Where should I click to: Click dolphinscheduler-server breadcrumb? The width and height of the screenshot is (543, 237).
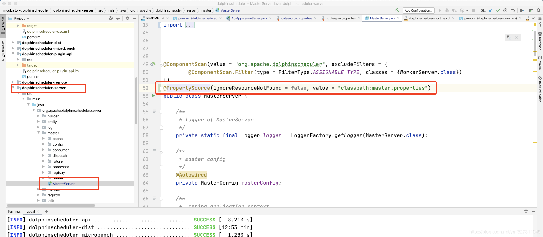tap(73, 10)
